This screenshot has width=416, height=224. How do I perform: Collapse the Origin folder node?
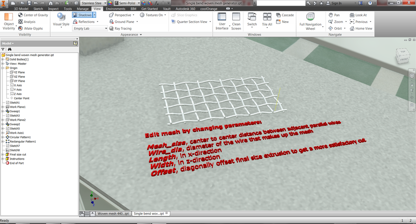tap(3, 68)
